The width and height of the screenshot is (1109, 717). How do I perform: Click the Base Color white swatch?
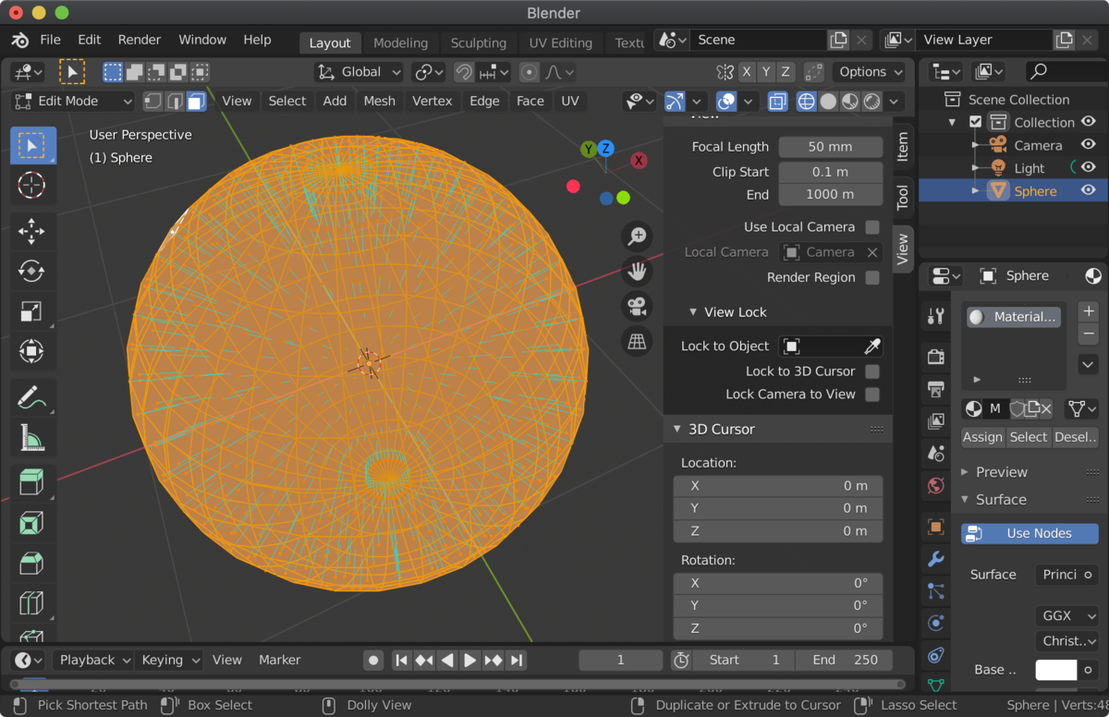1055,670
